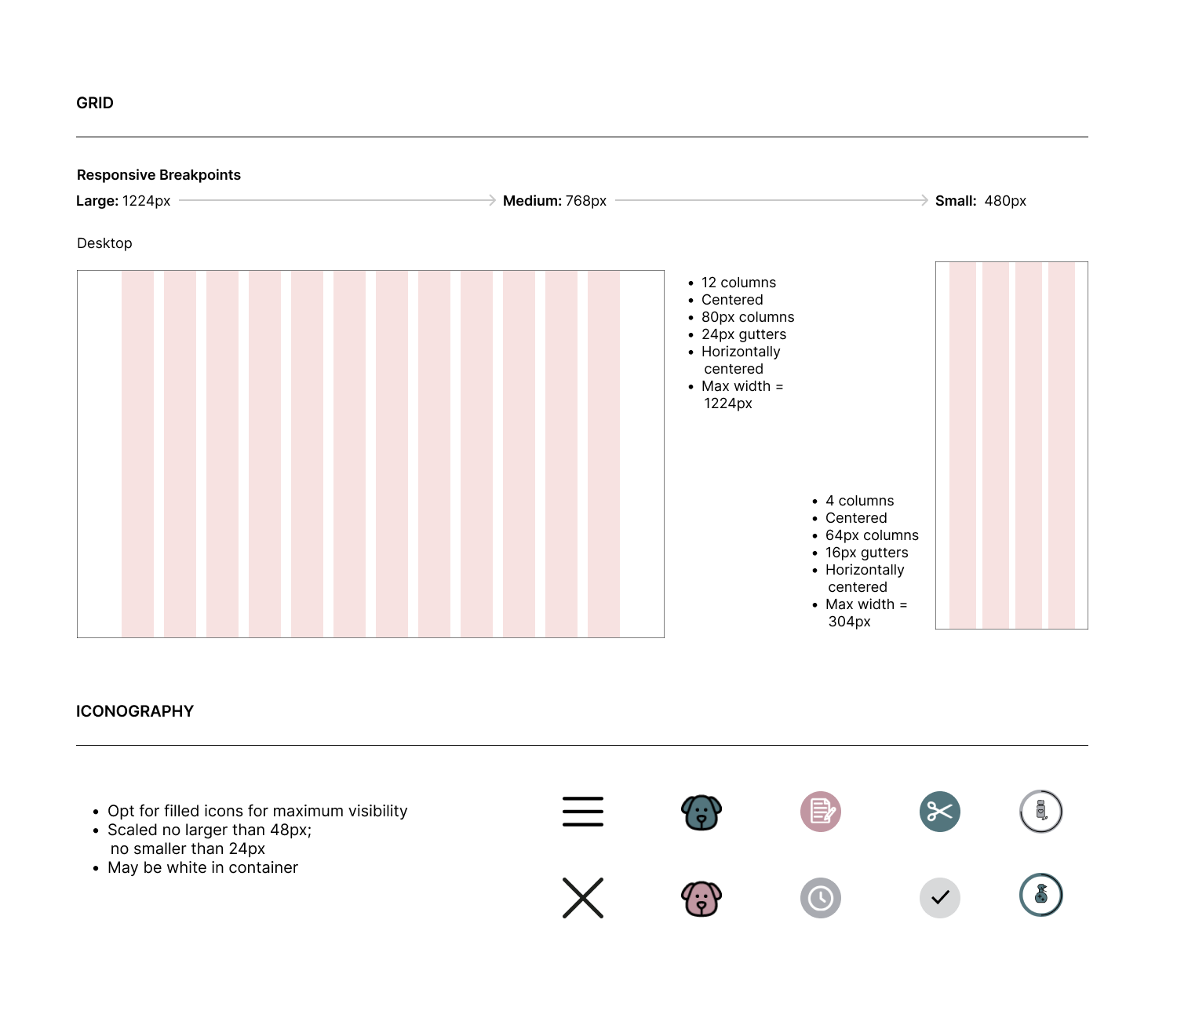
Task: Click the black X close icon
Action: pyautogui.click(x=583, y=898)
